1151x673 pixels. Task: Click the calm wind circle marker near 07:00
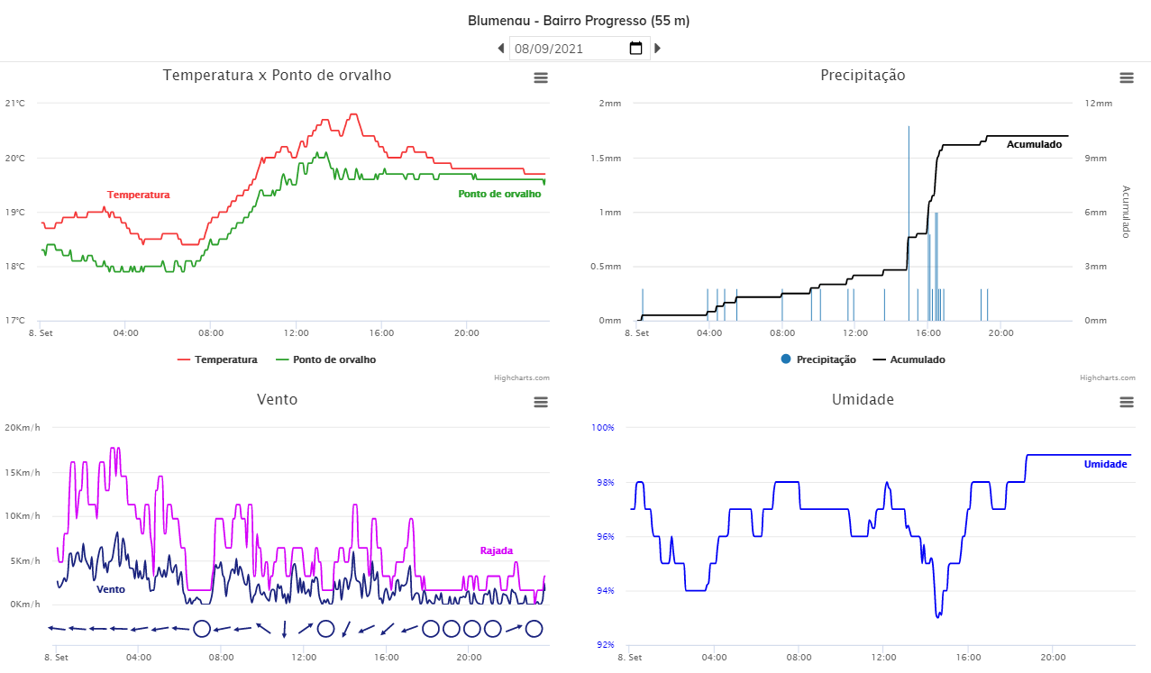click(x=202, y=629)
